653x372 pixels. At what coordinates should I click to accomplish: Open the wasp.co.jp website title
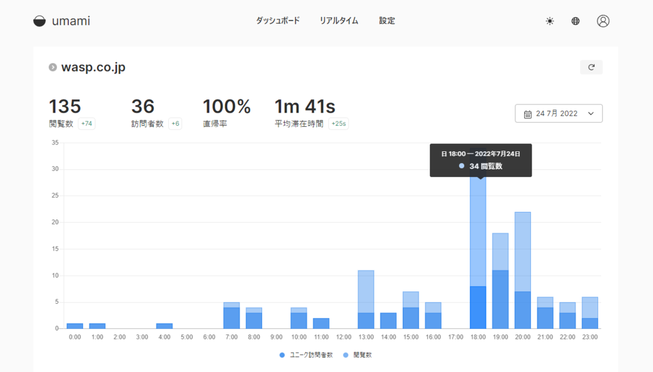93,67
